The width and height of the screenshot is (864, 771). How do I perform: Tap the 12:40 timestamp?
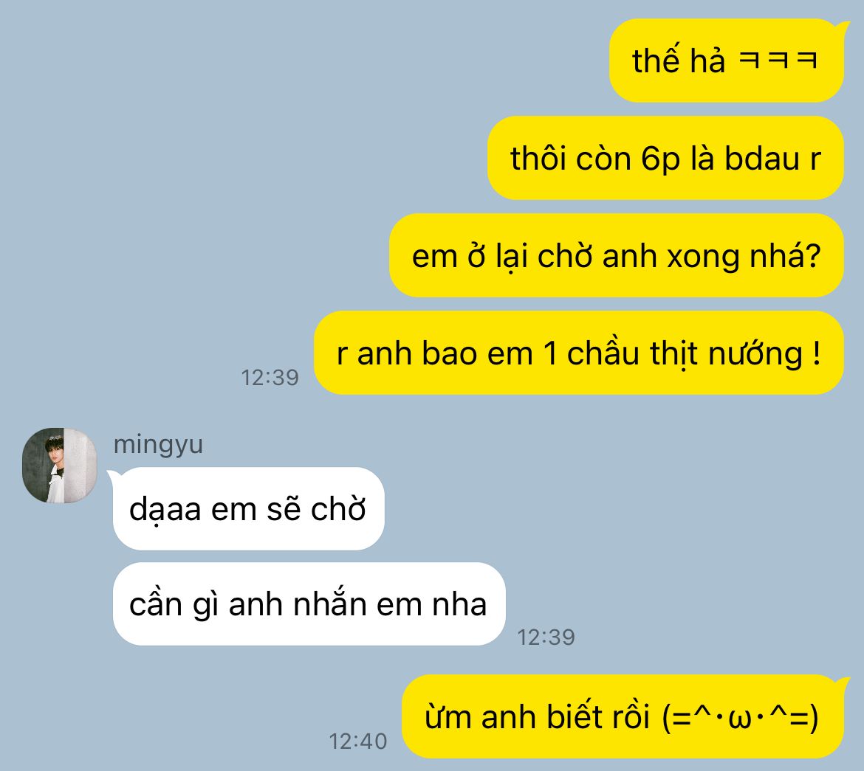[358, 741]
